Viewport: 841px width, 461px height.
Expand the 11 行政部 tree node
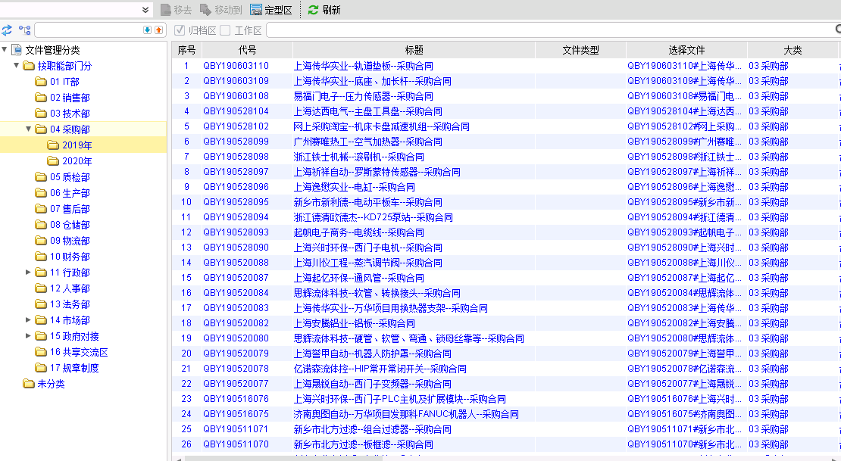tap(29, 272)
